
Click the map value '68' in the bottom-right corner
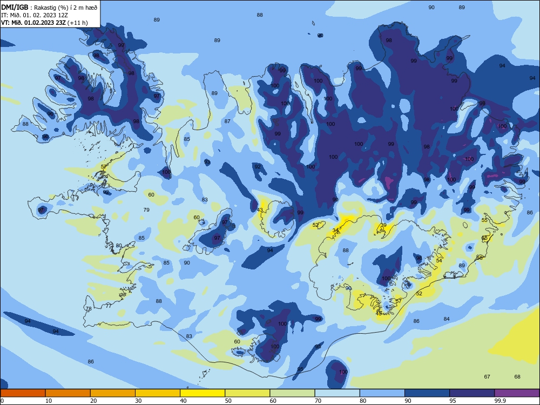(517, 376)
